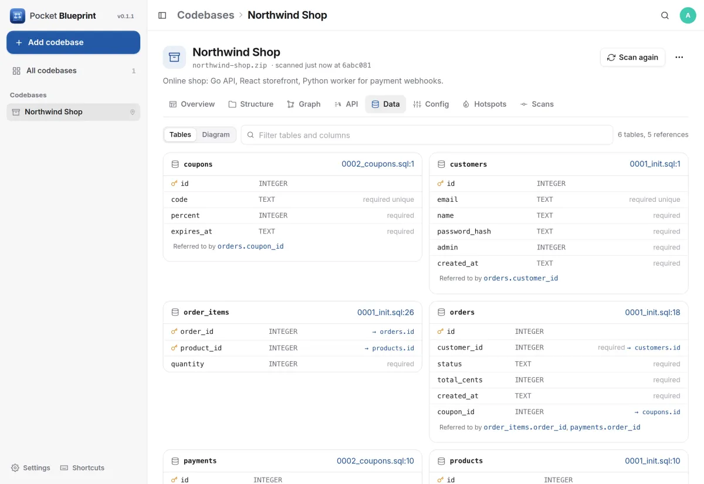Image resolution: width=704 pixels, height=484 pixels.
Task: Open the Structure tab
Action: pyautogui.click(x=251, y=104)
